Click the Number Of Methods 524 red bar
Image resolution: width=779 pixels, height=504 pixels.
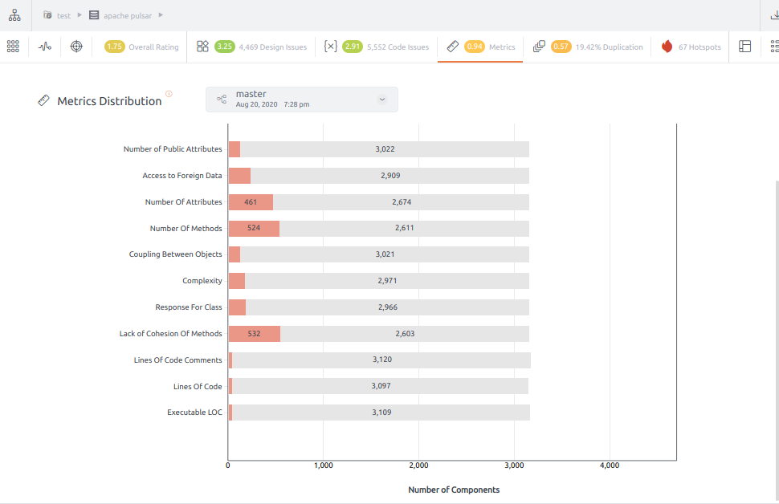click(x=254, y=229)
